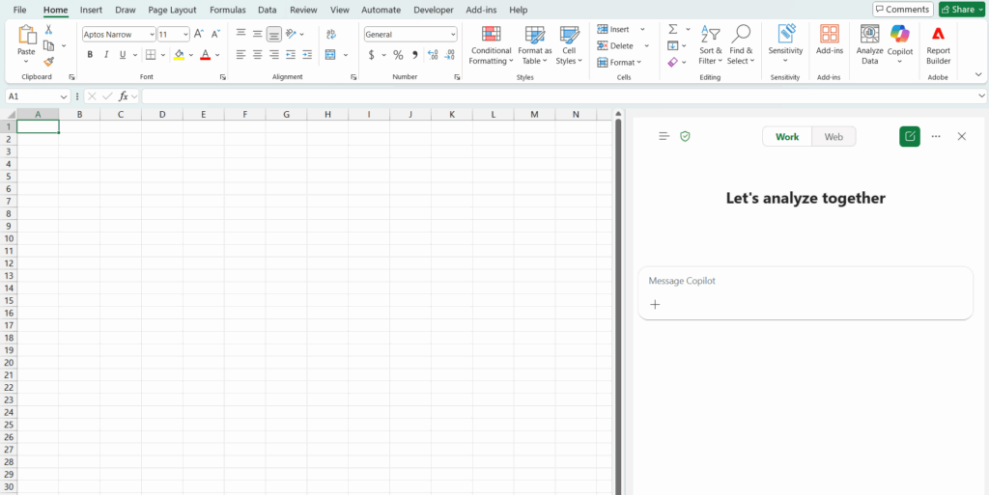The height and width of the screenshot is (495, 989).
Task: Click the Copy icon
Action: click(x=48, y=45)
